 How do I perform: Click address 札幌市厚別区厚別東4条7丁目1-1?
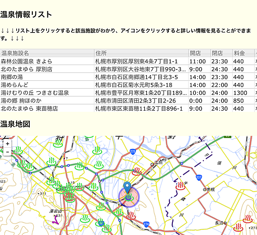pyautogui.click(x=136, y=61)
